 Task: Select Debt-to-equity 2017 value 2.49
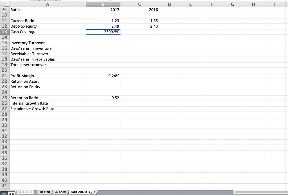(103, 26)
